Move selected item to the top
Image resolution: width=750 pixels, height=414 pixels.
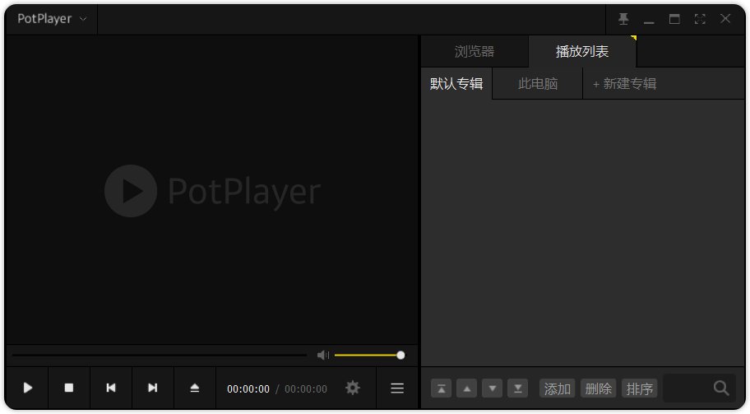point(441,388)
